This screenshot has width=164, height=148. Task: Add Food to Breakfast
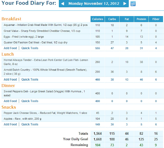(x=10, y=48)
